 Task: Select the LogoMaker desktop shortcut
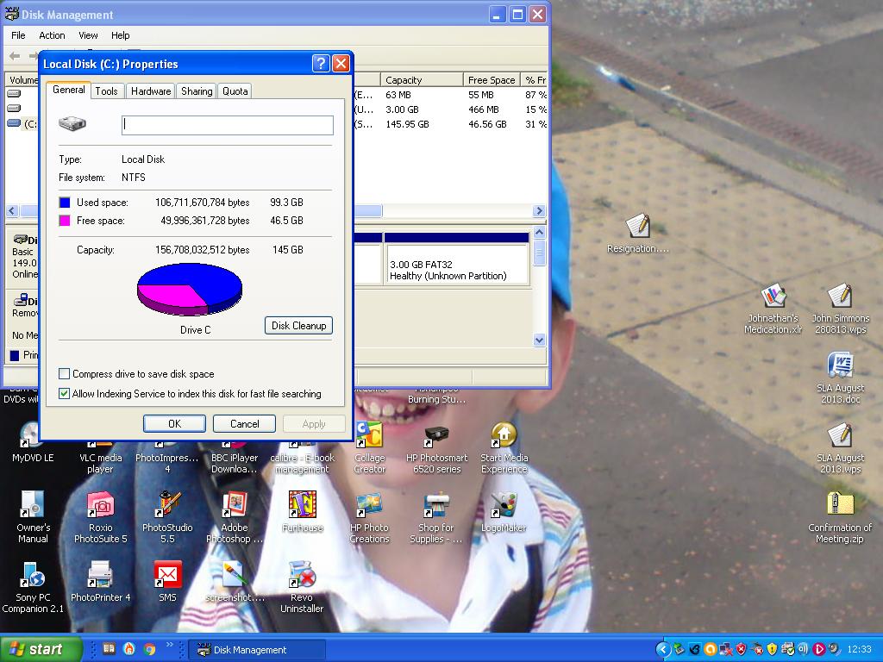pos(504,505)
